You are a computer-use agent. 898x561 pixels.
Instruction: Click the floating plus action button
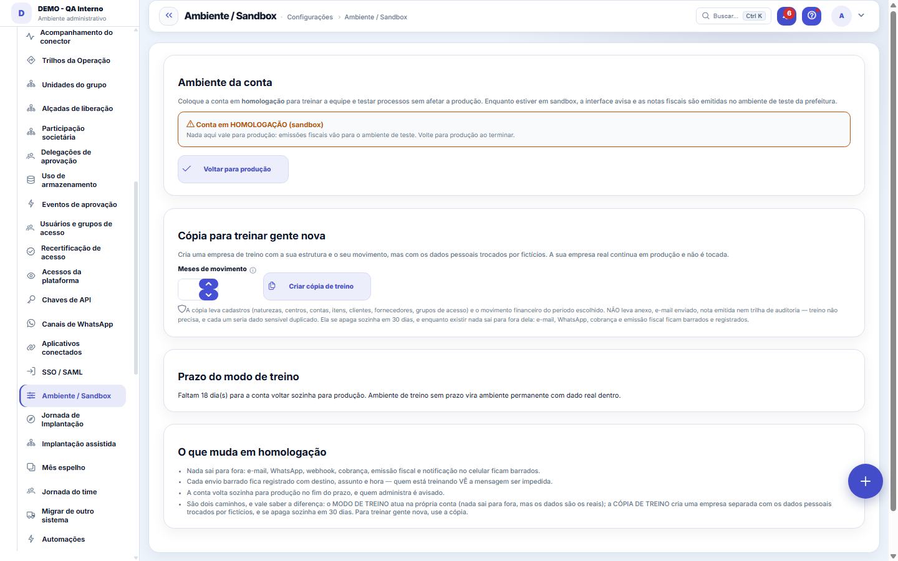pos(865,481)
